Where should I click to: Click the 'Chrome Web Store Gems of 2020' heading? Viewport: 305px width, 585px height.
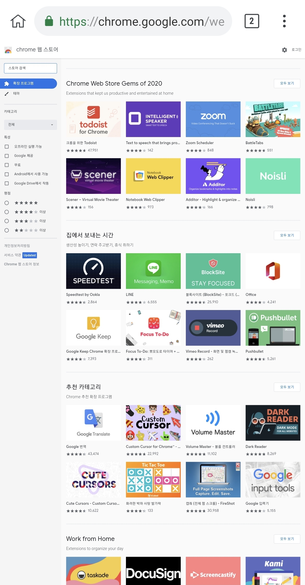(114, 84)
